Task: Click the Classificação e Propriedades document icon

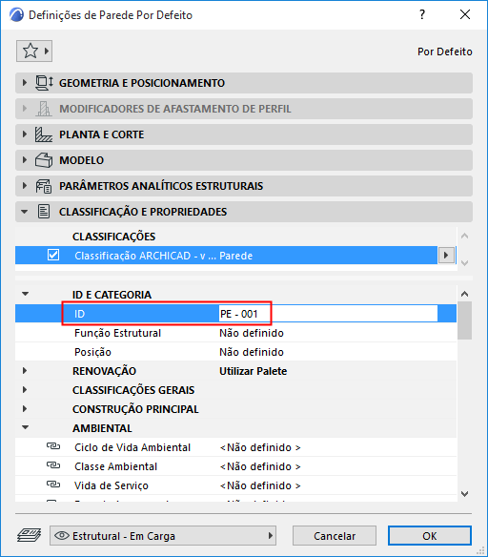Action: [x=44, y=212]
